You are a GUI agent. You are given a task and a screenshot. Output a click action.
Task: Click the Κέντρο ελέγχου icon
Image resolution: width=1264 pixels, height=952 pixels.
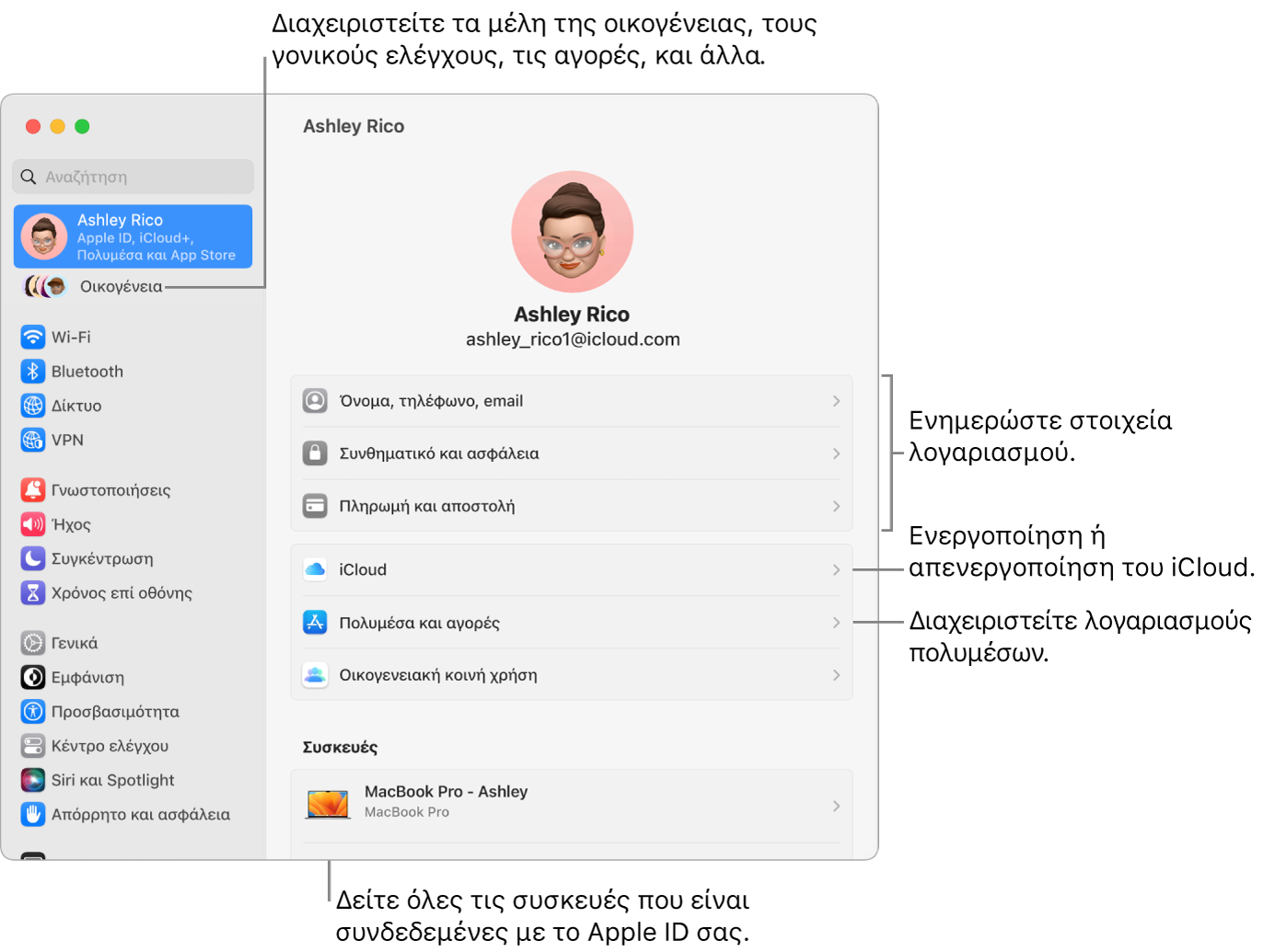(x=33, y=745)
